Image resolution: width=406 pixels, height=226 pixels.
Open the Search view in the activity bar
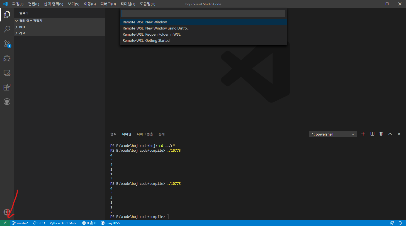[7, 29]
